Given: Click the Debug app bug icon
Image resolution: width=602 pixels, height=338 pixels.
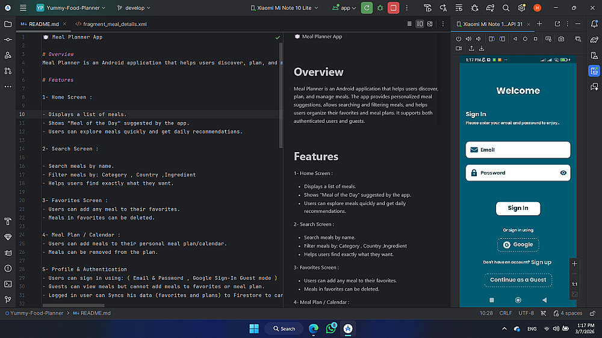Looking at the screenshot, I should click(380, 8).
